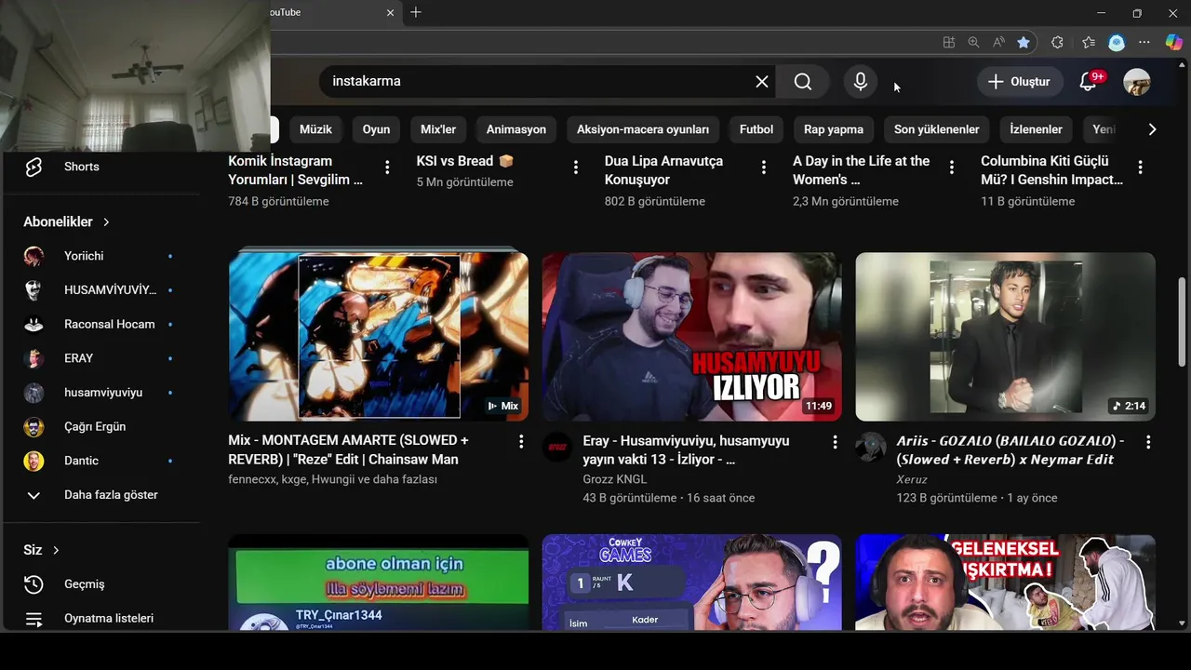Select Aksiyon-macera oyunları chip
This screenshot has width=1191, height=670.
643,129
